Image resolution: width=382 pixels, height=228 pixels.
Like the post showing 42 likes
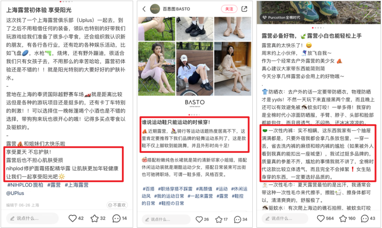[73, 218]
